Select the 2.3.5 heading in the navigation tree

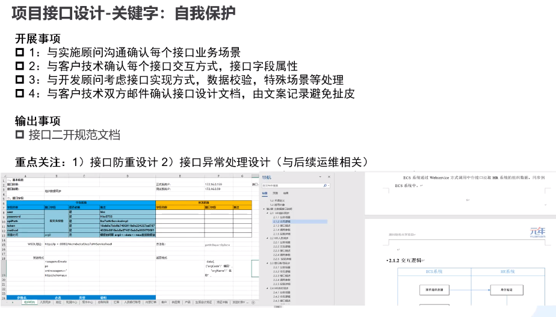coord(282,284)
